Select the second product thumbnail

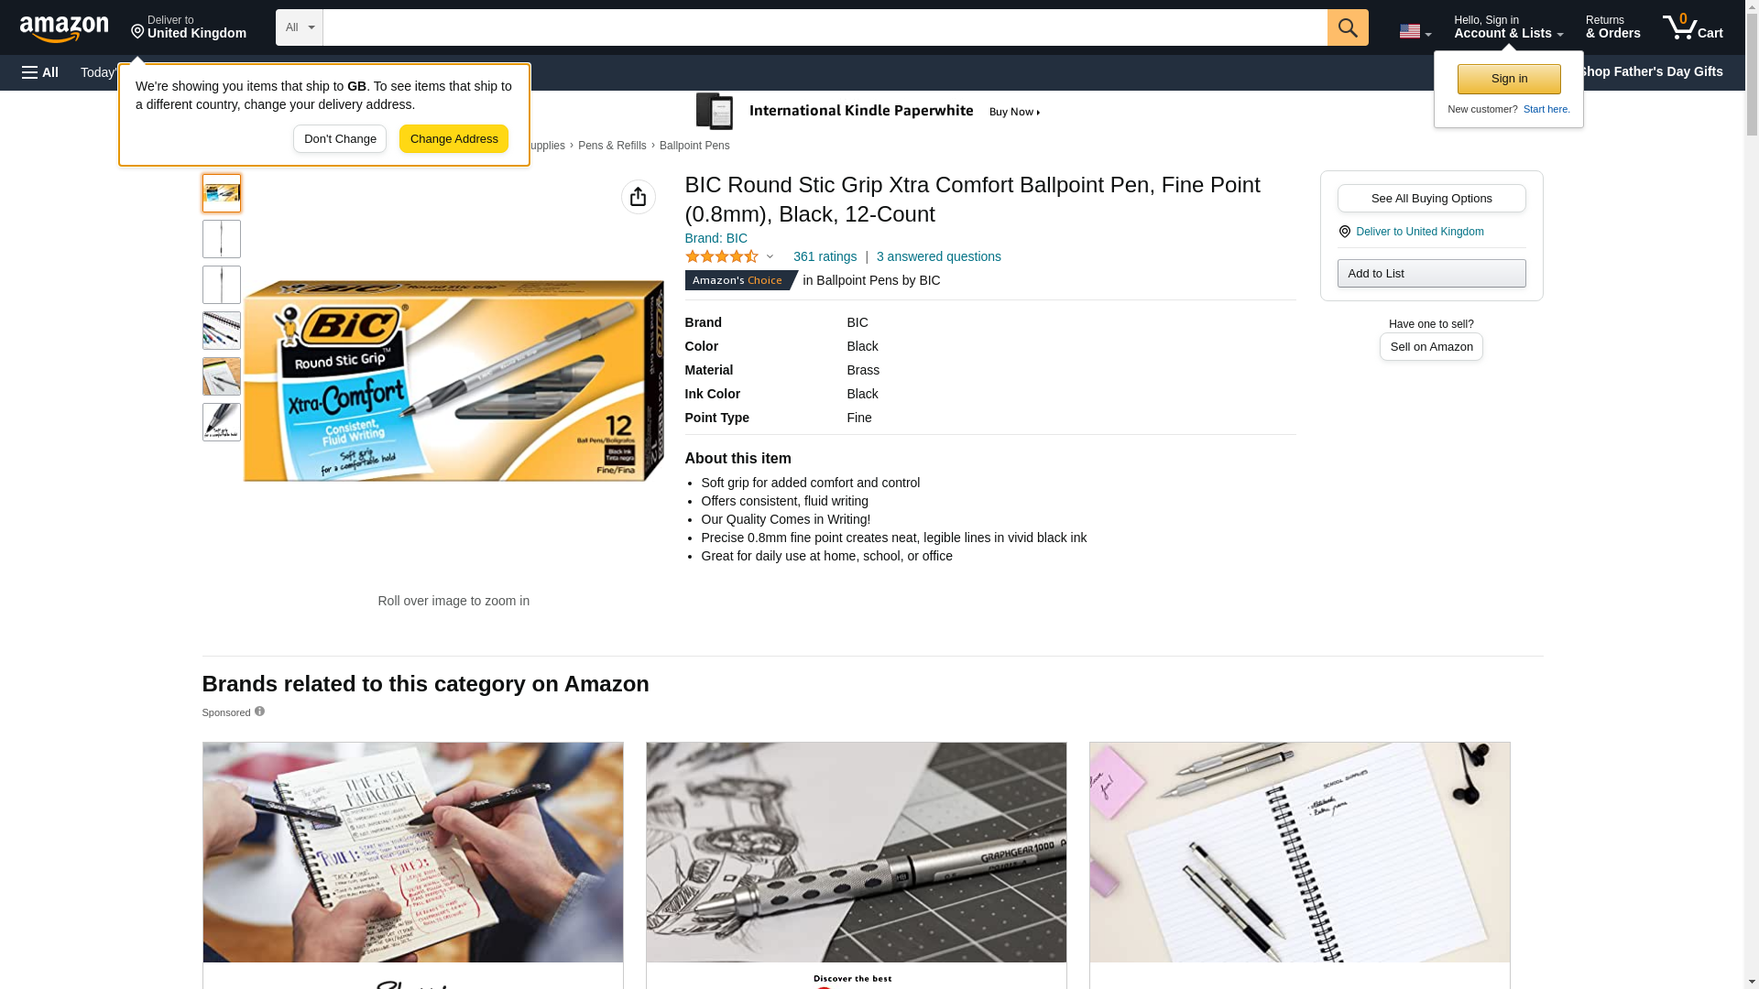coord(222,239)
